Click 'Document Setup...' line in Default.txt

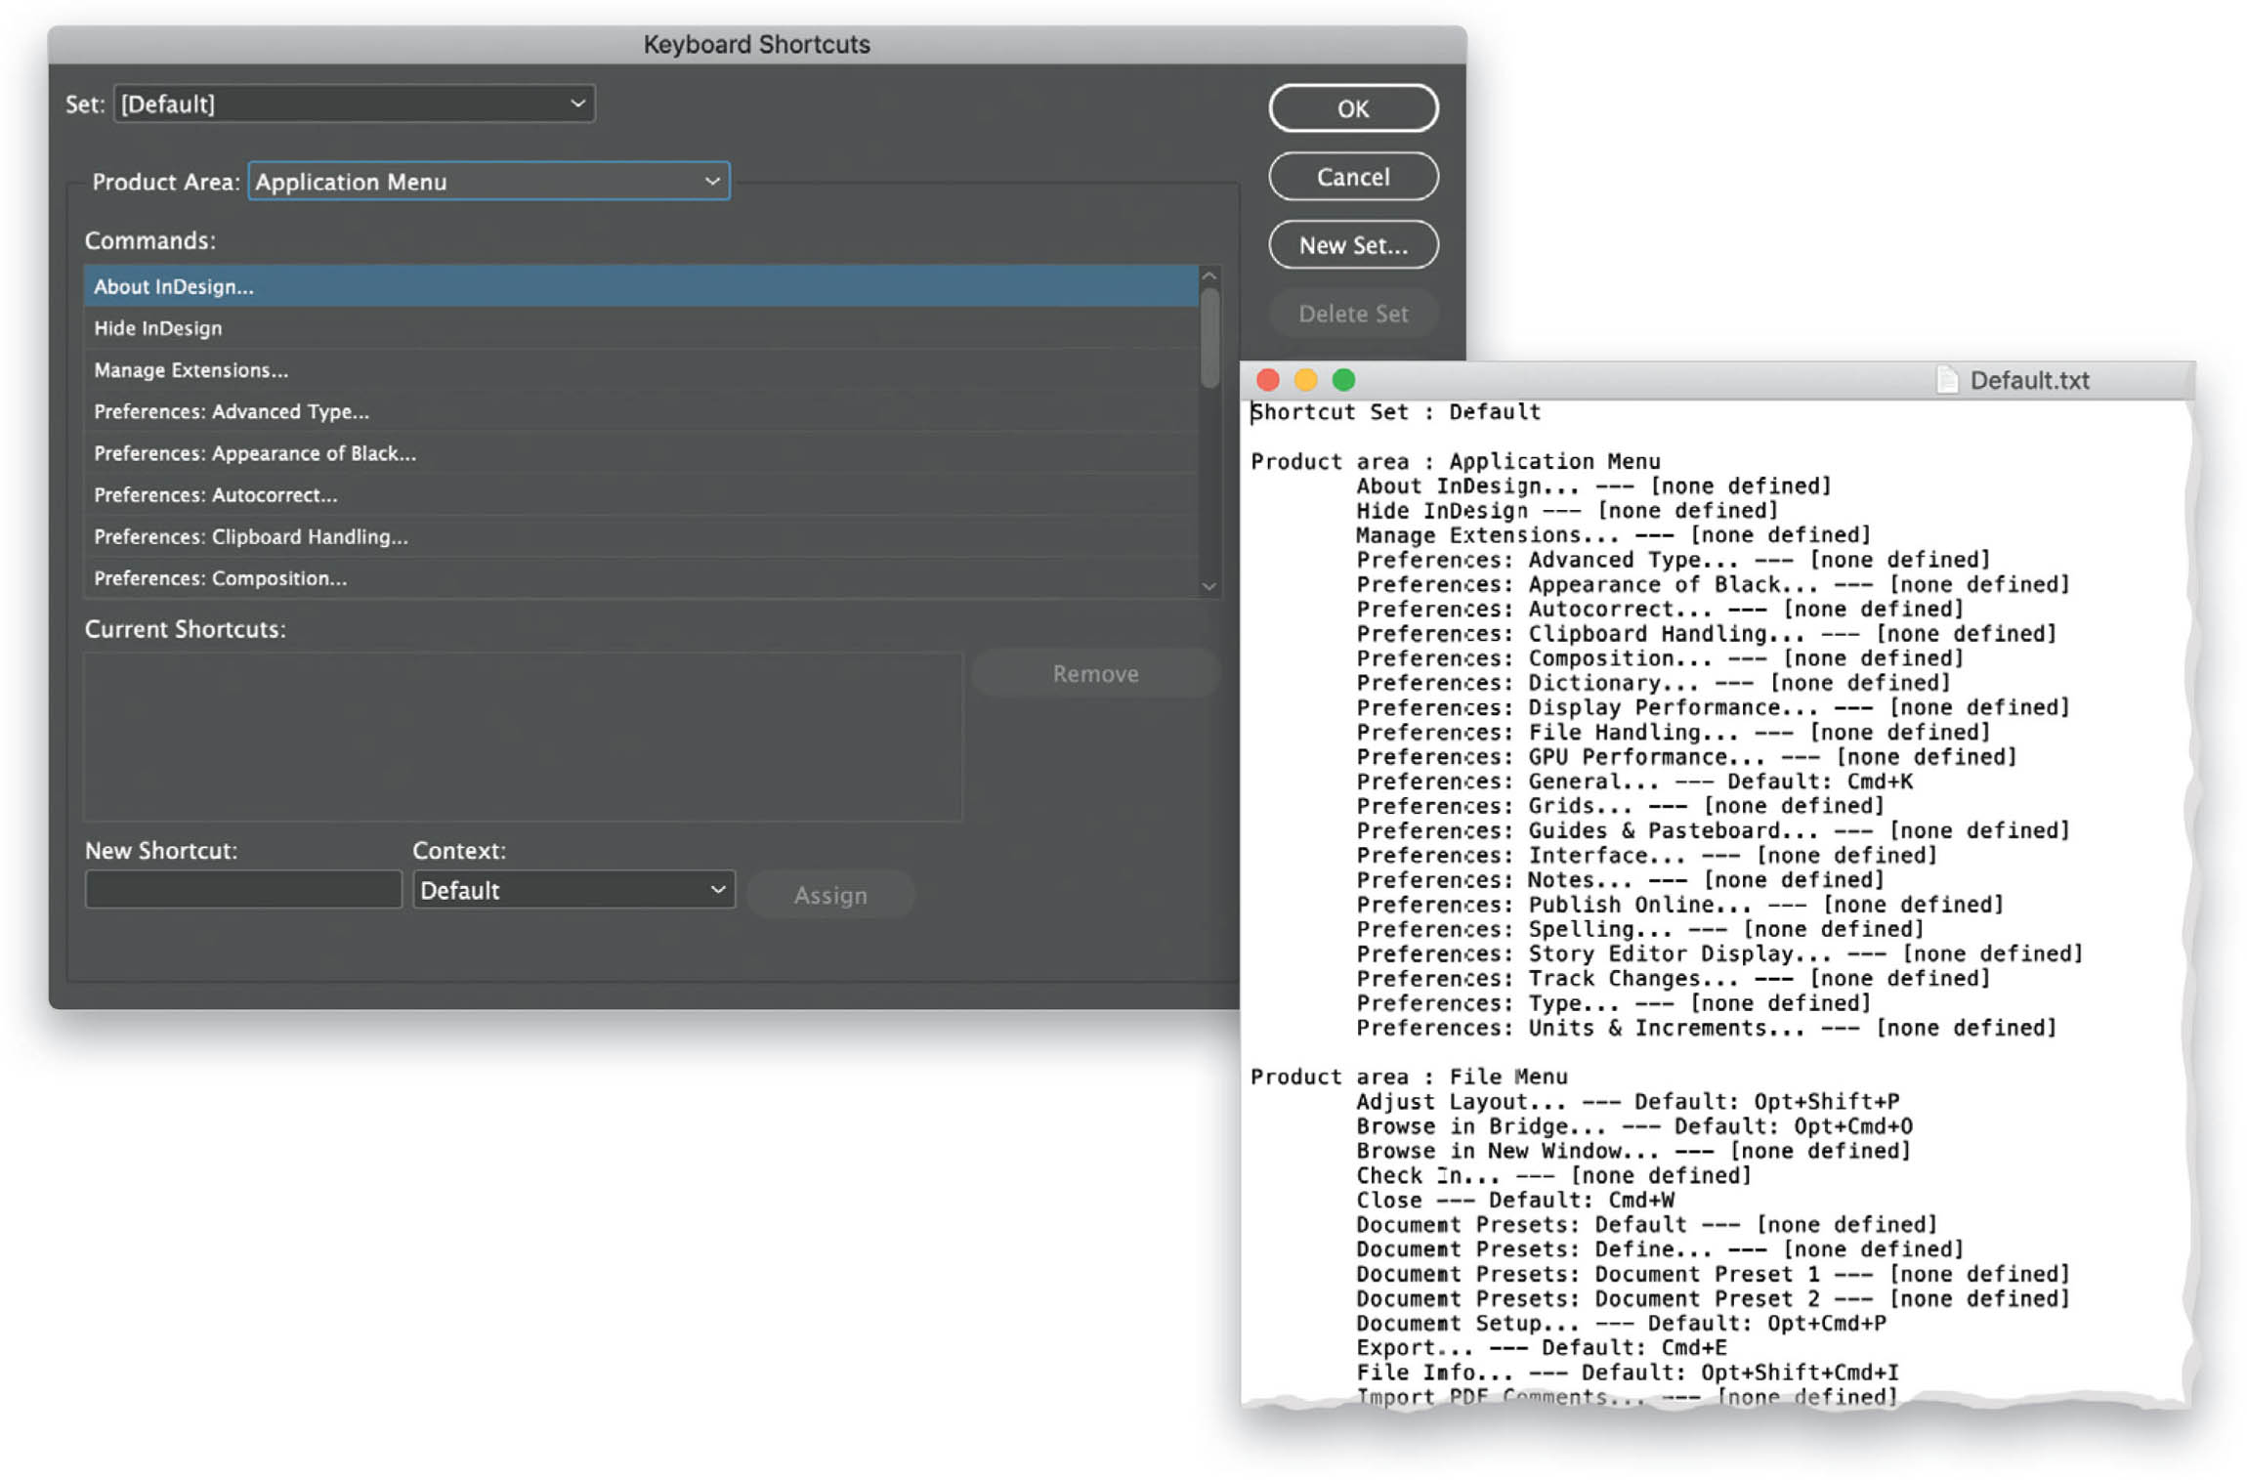1622,1324
